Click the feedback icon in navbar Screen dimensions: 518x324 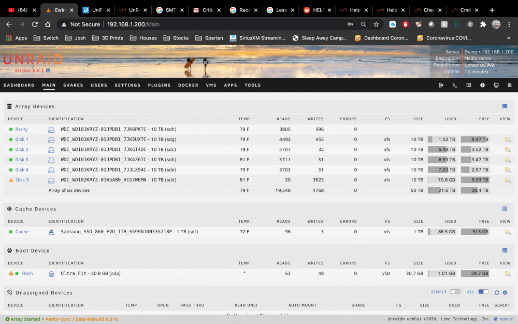468,86
